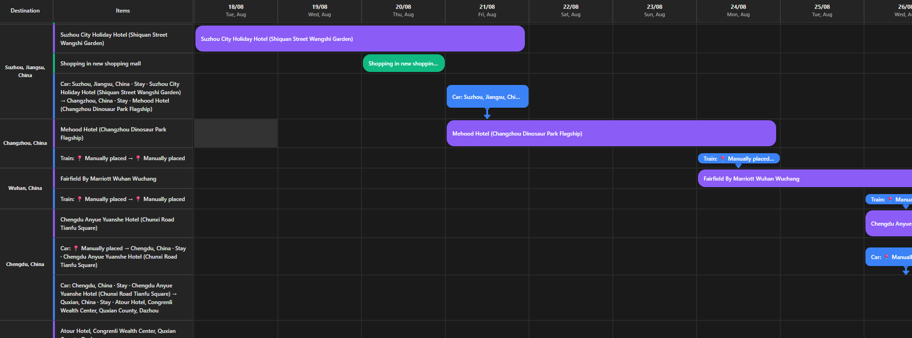Click the red pin icon in the 24/08 Train block
Screen dimensions: 912x338
click(723, 159)
